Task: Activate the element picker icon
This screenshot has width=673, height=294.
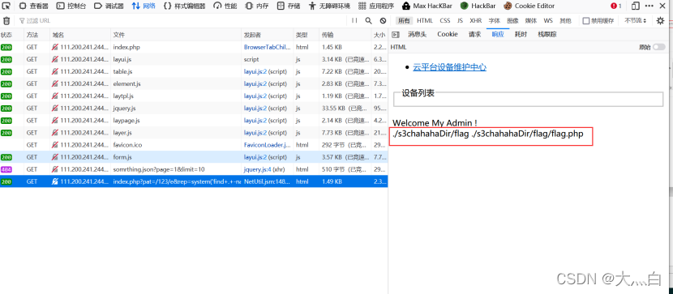Action: (x=6, y=6)
